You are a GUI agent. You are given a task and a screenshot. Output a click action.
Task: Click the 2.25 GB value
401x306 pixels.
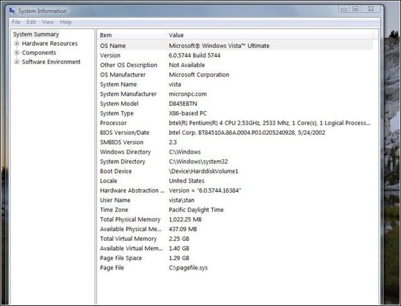pos(179,239)
